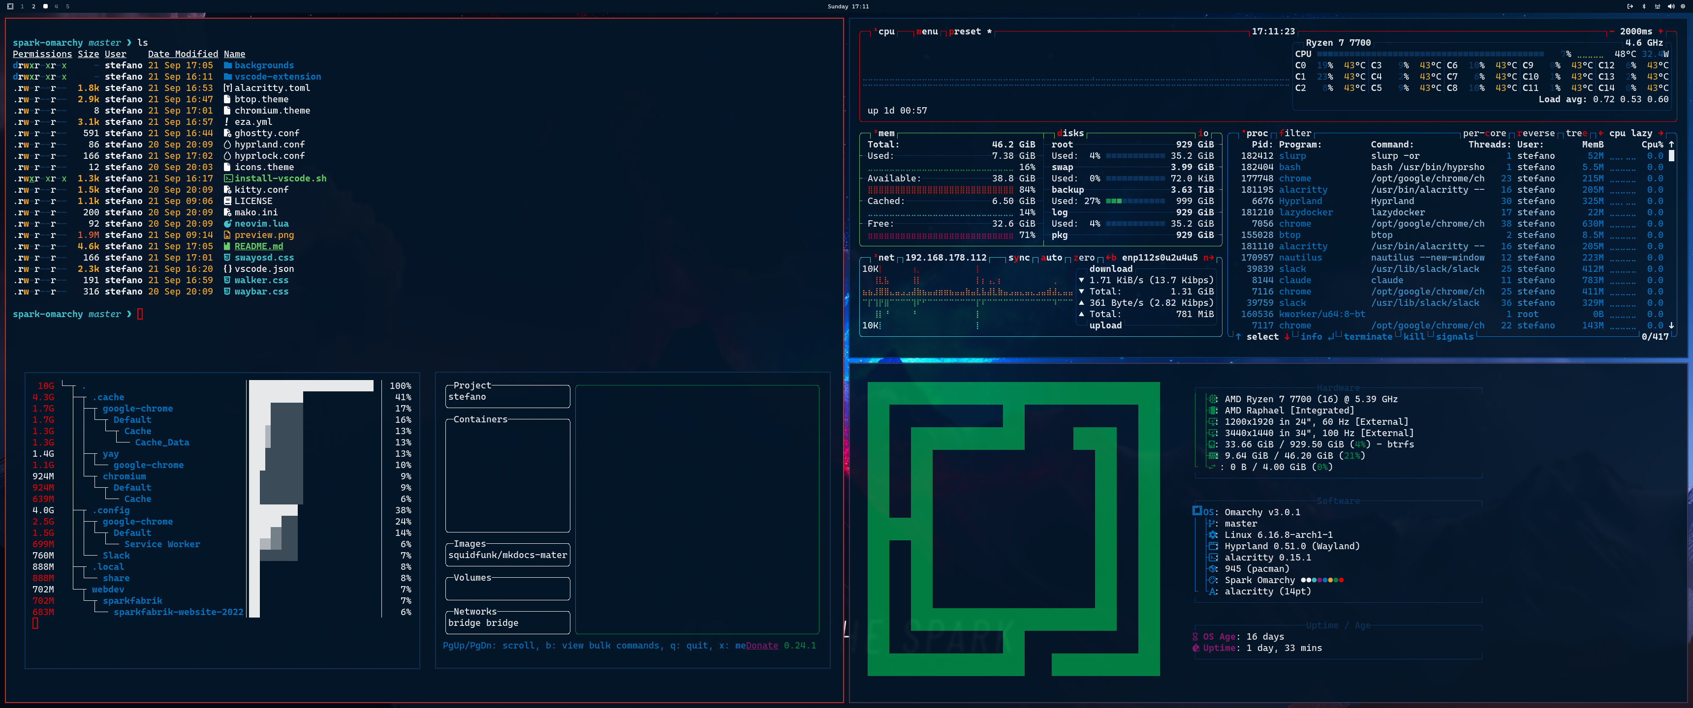The image size is (1693, 708).
Task: Click the terminate button in btop proc panel
Action: [x=1368, y=336]
